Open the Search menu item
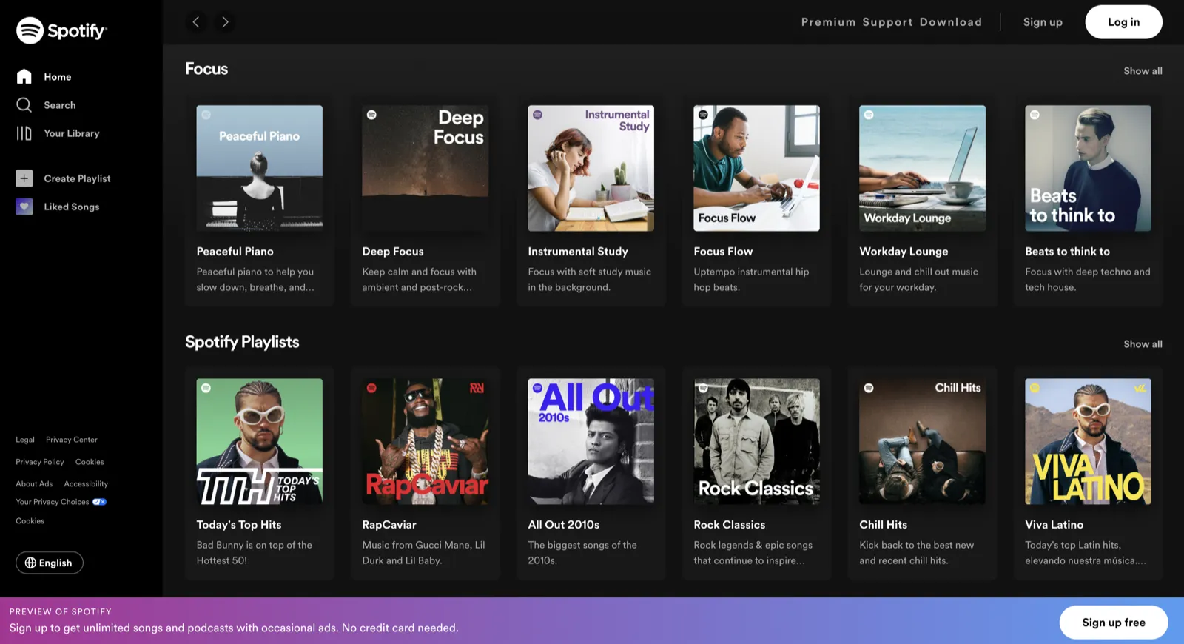This screenshot has width=1184, height=644. click(60, 105)
